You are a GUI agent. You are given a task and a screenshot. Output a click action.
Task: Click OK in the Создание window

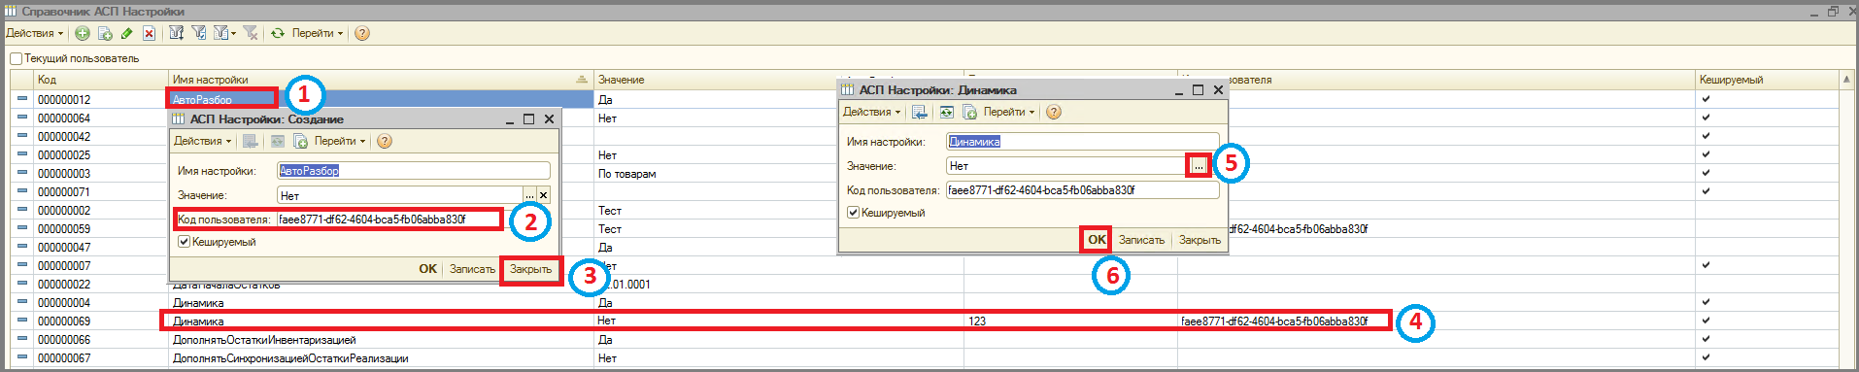pos(427,269)
